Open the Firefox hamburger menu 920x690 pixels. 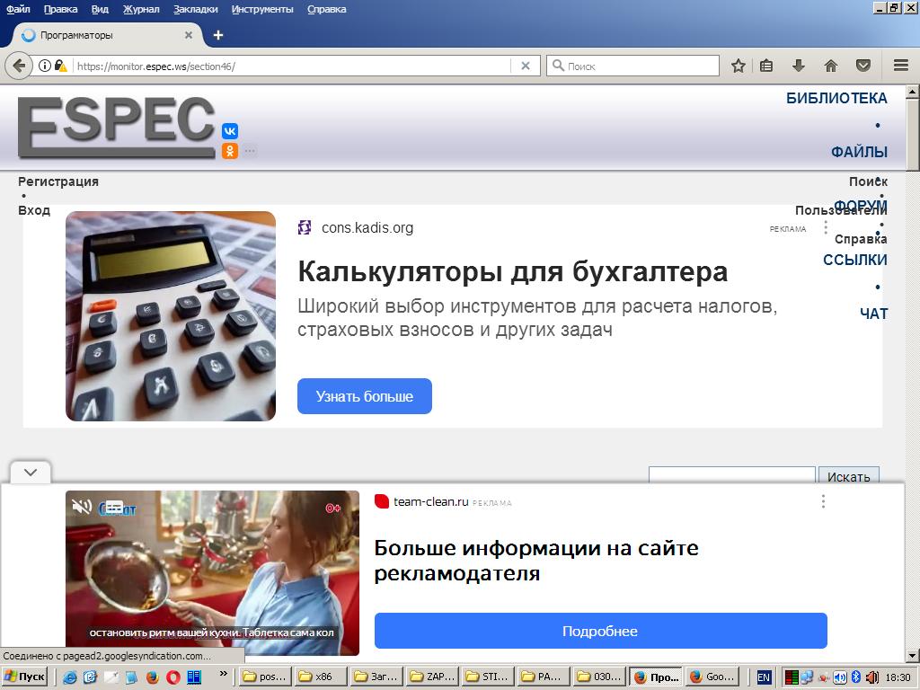tap(900, 66)
